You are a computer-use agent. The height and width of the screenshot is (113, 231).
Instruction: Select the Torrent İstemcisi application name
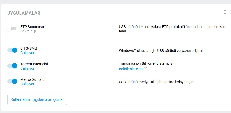[x=34, y=64]
